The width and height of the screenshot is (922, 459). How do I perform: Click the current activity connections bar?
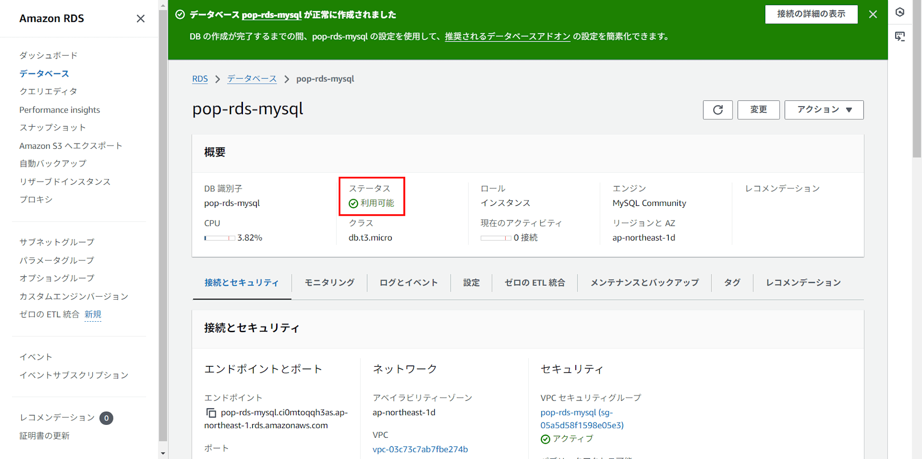[x=496, y=238]
